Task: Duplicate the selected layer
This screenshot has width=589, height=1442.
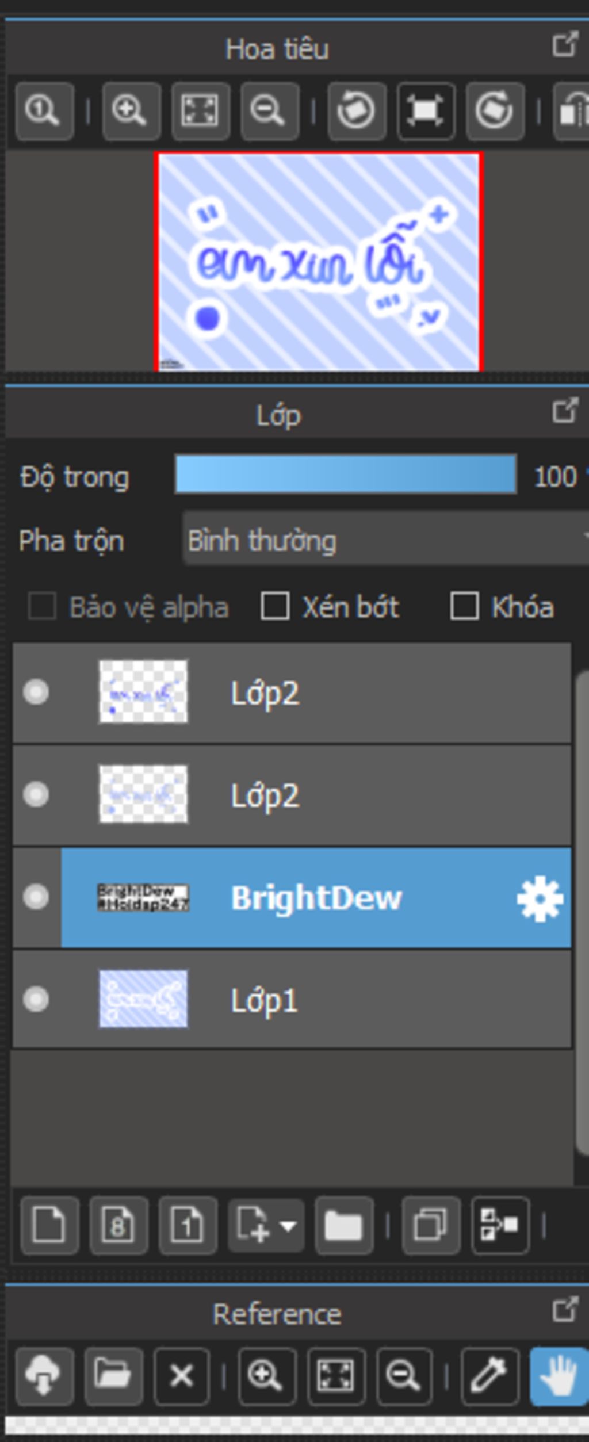Action: tap(431, 1225)
